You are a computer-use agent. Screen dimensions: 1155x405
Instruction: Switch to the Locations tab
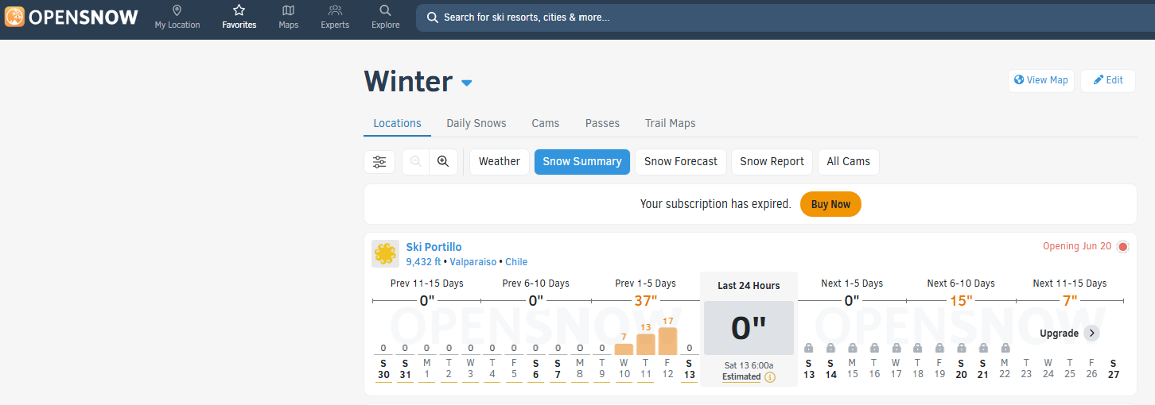pyautogui.click(x=397, y=123)
